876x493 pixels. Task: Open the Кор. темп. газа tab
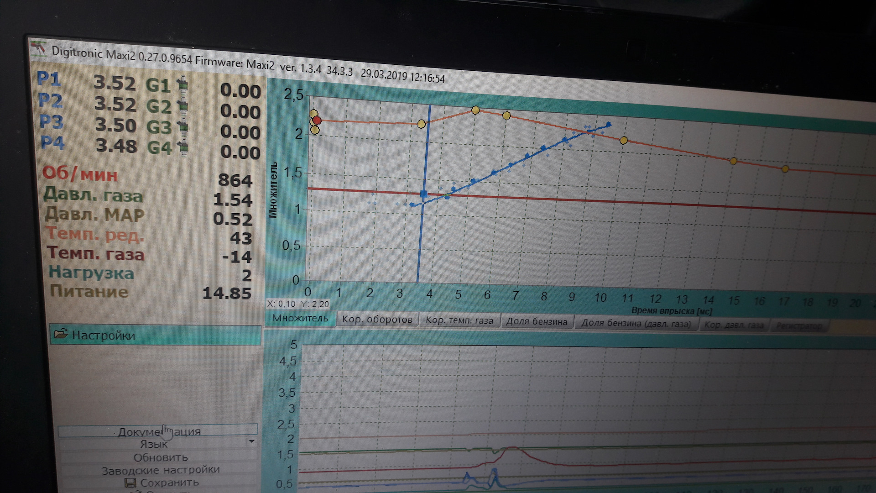(x=459, y=320)
